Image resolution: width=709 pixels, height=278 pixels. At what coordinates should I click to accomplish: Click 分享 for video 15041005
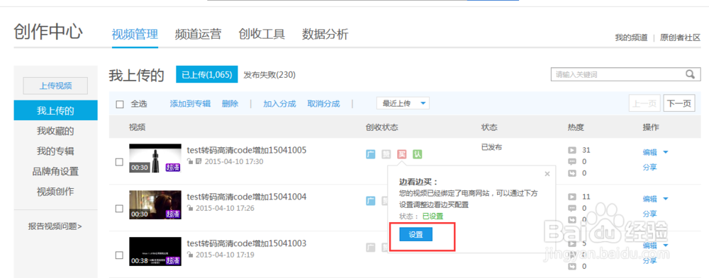click(x=649, y=168)
